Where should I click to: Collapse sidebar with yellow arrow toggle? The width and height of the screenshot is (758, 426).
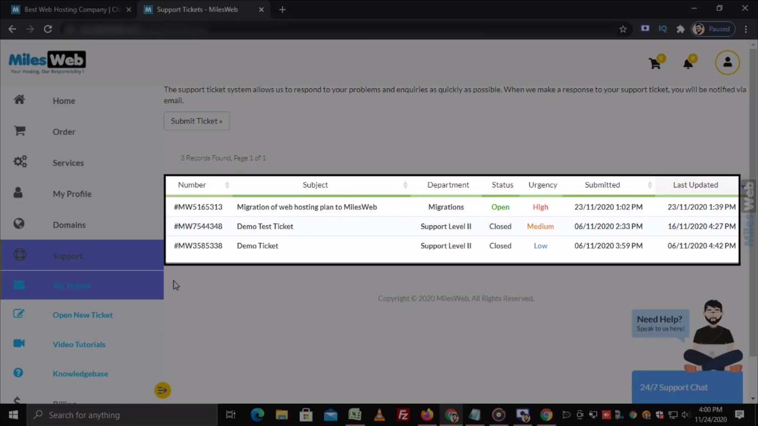tap(163, 390)
